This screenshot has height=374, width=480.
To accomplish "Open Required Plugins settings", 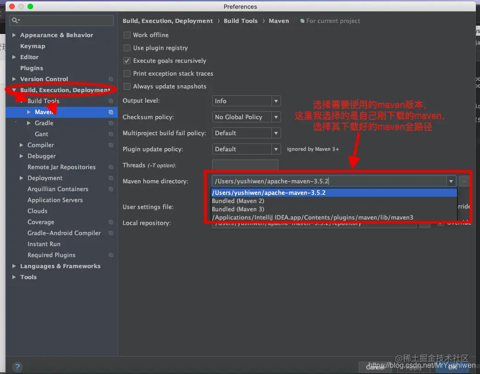I will [x=51, y=255].
